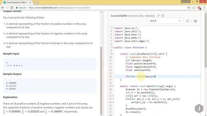Click sample input line '-4 3 -9 0 4 1'
This screenshot has height=116, width=207.
click(14, 66)
